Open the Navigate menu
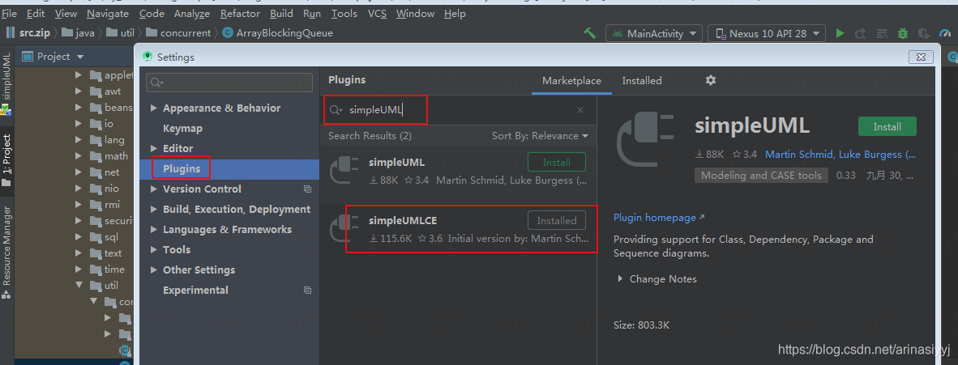This screenshot has height=365, width=958. pyautogui.click(x=108, y=14)
